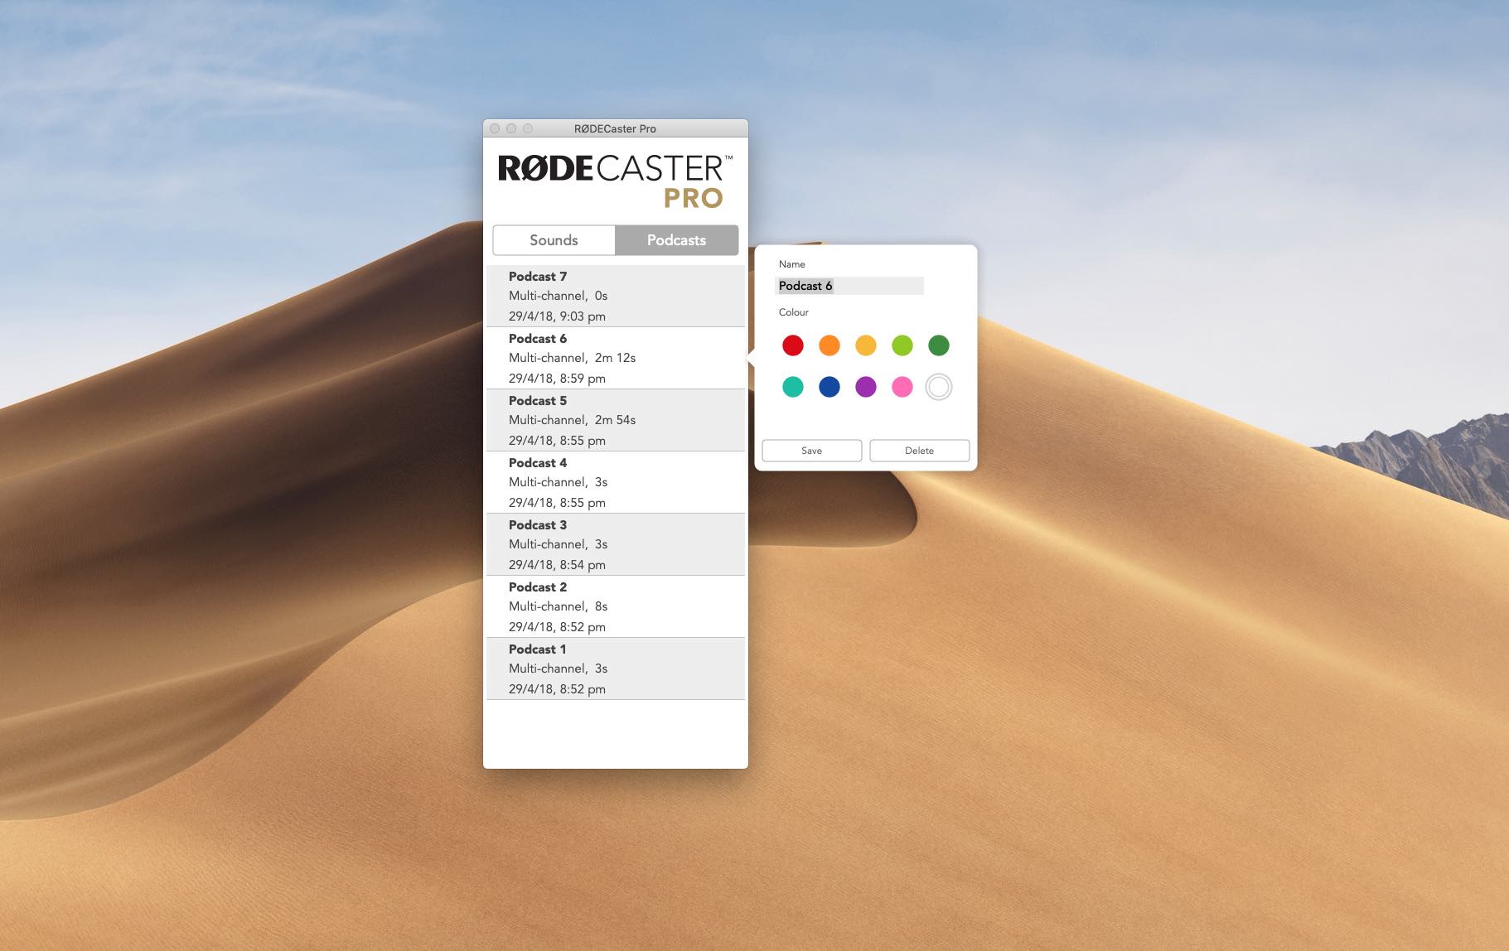Choose the purple colour swatch
This screenshot has width=1509, height=951.
coord(866,387)
